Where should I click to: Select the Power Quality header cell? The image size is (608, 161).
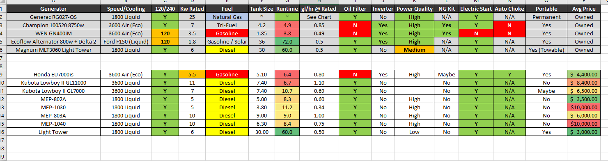tap(414, 9)
